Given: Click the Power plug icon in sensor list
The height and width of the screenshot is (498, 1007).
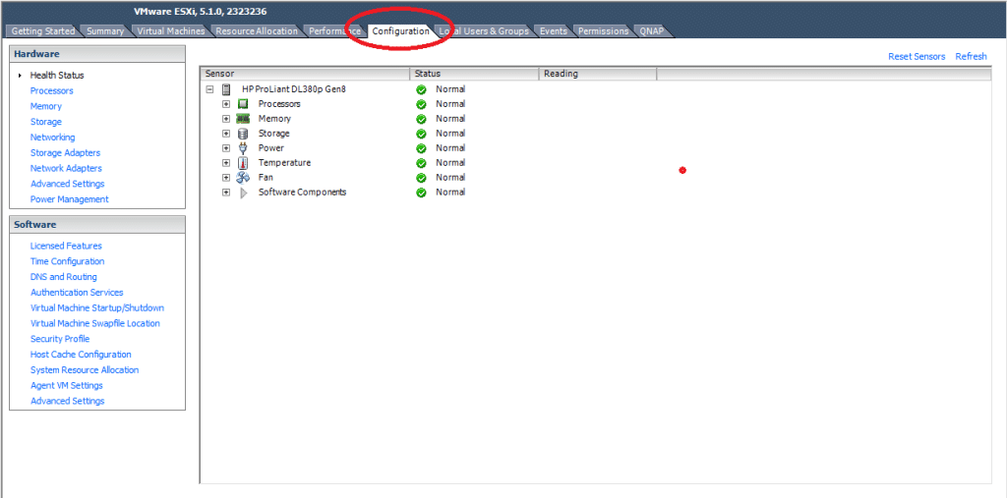Looking at the screenshot, I should click(243, 148).
